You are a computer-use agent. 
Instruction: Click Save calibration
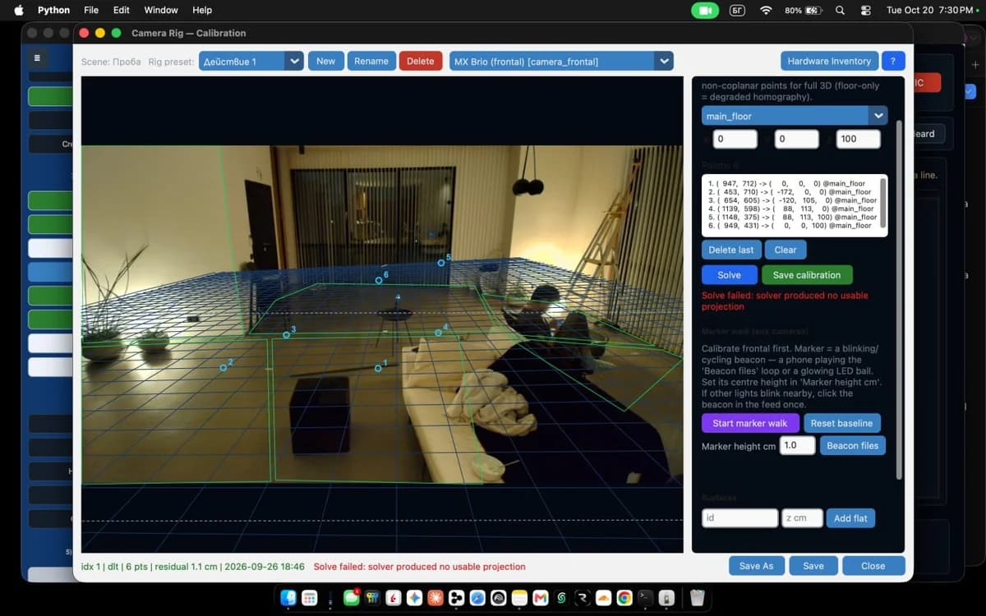point(807,275)
